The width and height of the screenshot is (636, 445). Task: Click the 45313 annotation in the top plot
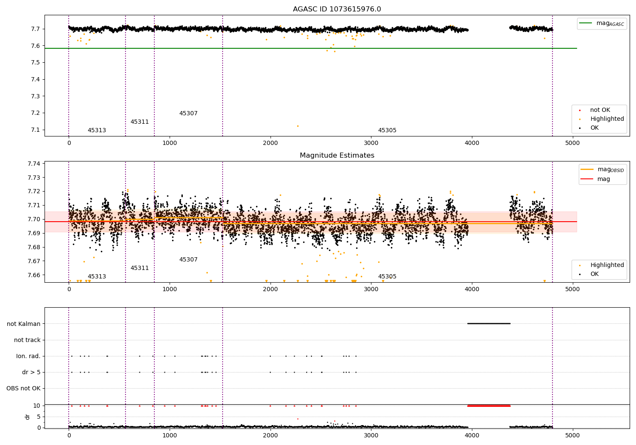(97, 131)
